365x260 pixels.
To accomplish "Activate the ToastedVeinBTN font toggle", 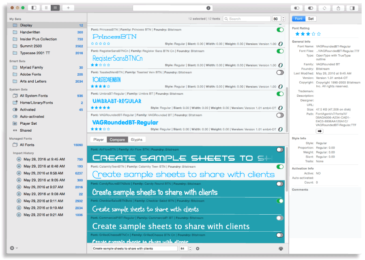I will tap(280, 72).
